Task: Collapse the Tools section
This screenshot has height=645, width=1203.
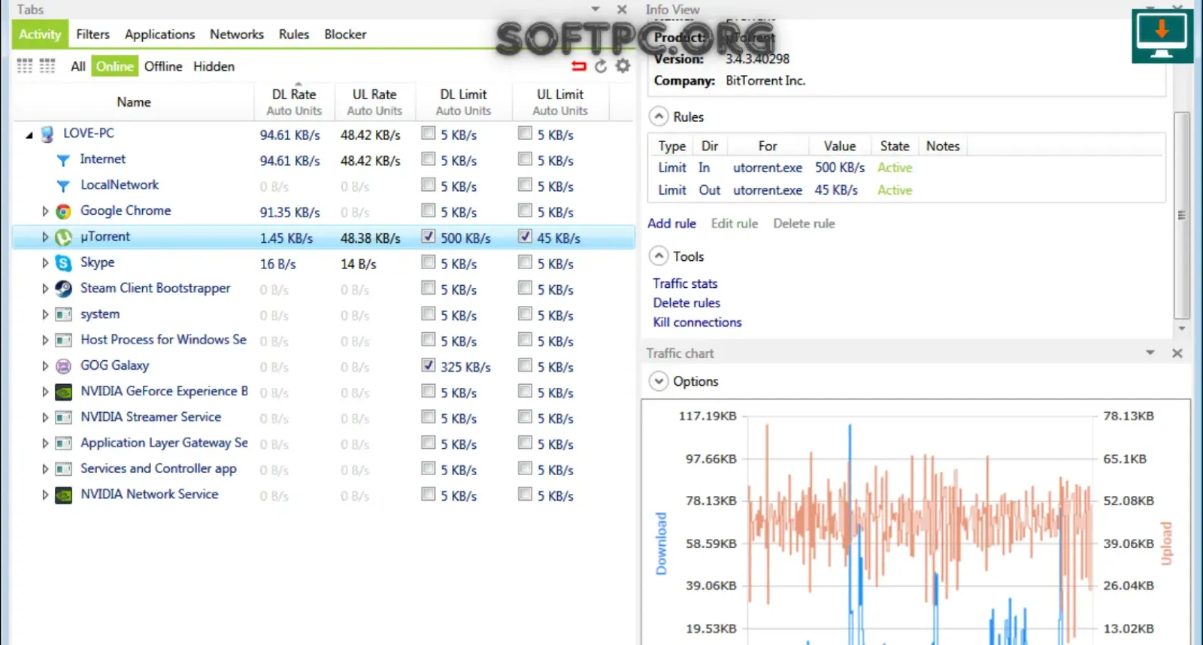Action: (659, 256)
